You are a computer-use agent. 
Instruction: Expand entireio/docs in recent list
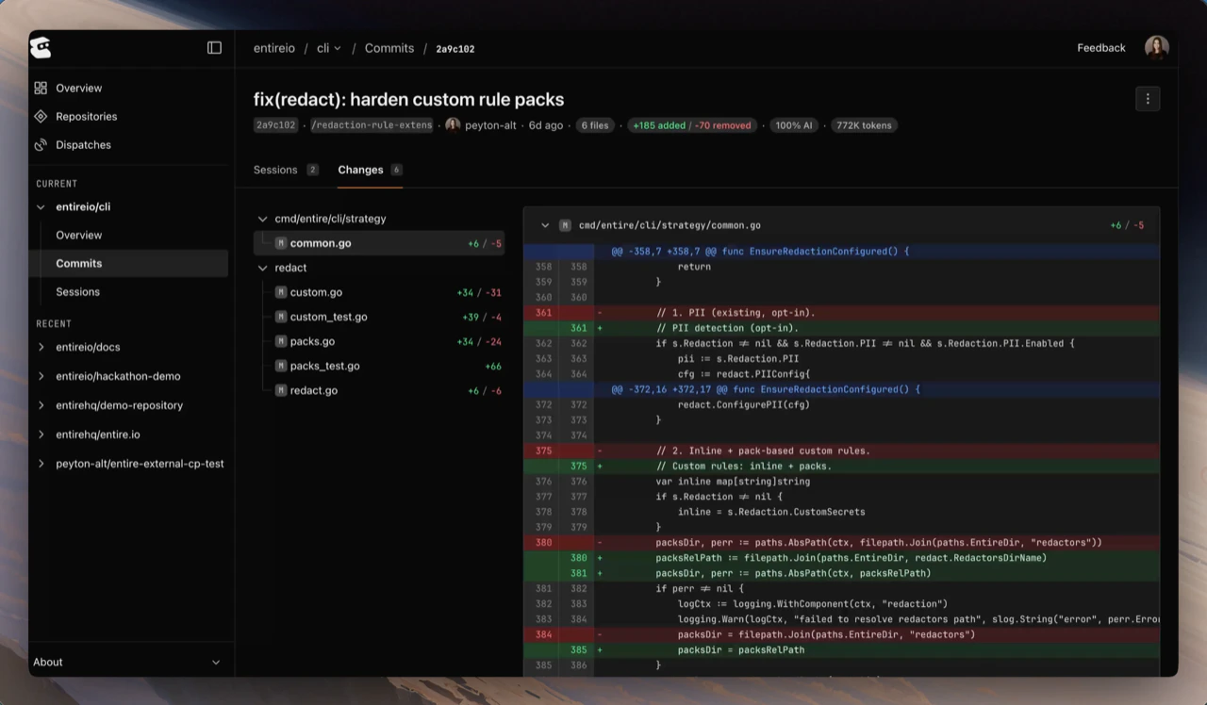(41, 347)
